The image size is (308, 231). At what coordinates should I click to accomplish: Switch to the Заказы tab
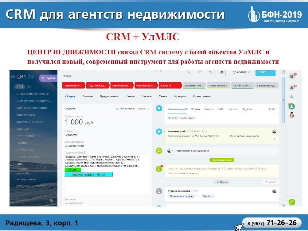tap(146, 96)
